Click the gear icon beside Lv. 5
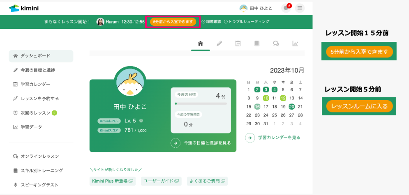This screenshot has width=409, height=195. [141, 121]
